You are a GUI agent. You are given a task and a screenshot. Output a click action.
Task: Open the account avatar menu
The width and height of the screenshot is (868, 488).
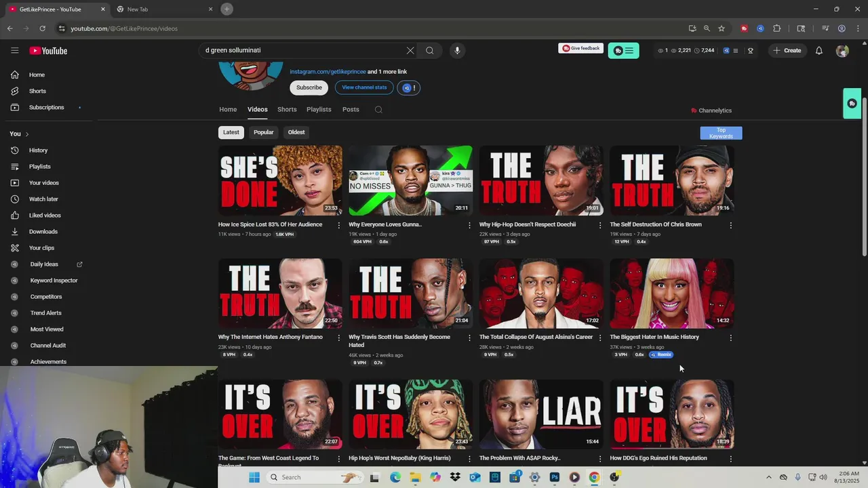tap(842, 51)
